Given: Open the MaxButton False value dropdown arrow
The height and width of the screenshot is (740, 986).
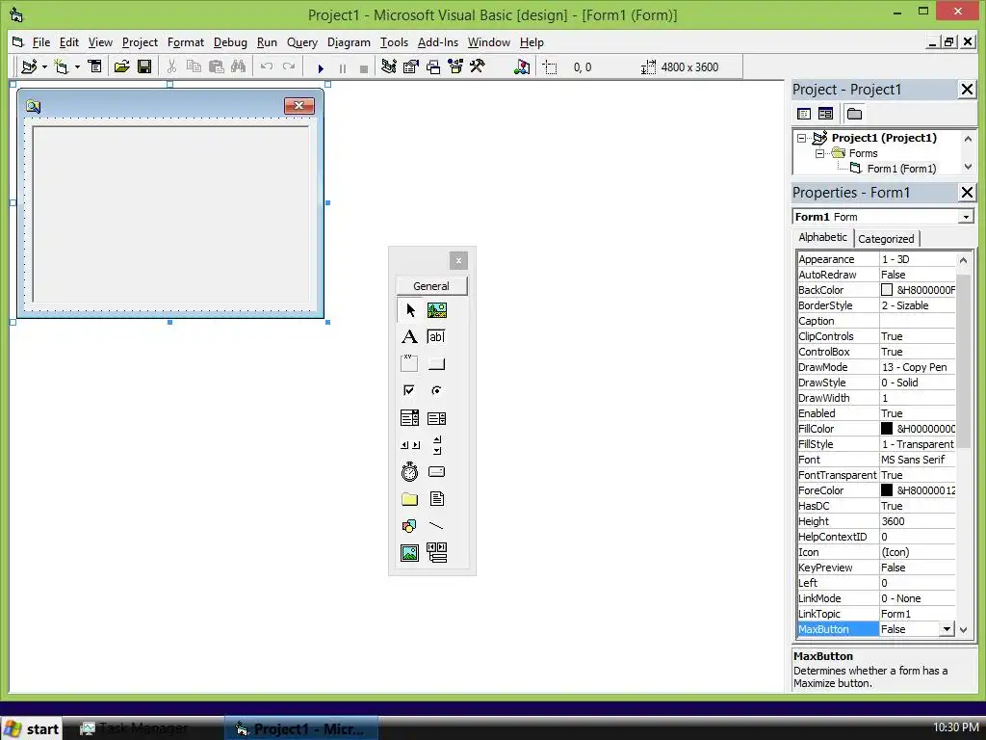Looking at the screenshot, I should click(947, 628).
